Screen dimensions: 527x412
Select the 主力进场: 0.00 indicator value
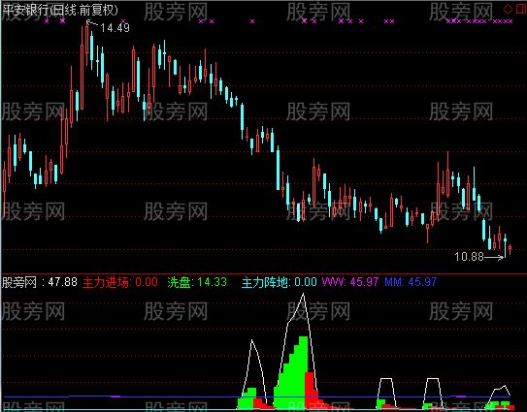pos(120,282)
